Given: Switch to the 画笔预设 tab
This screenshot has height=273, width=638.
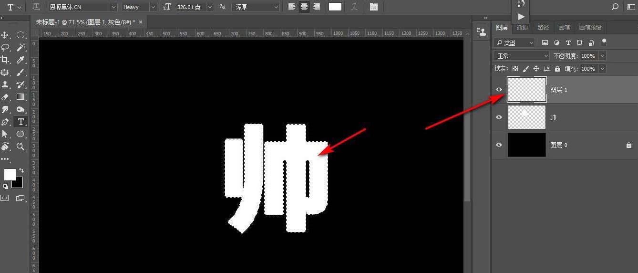Looking at the screenshot, I should click(x=590, y=28).
